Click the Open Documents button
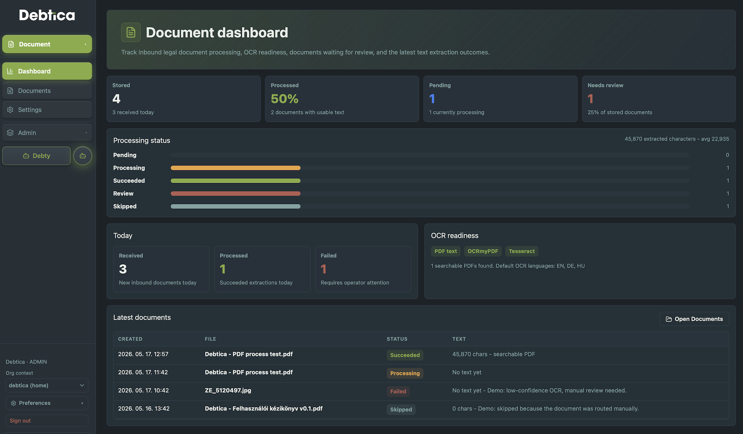The width and height of the screenshot is (743, 434). click(x=694, y=319)
